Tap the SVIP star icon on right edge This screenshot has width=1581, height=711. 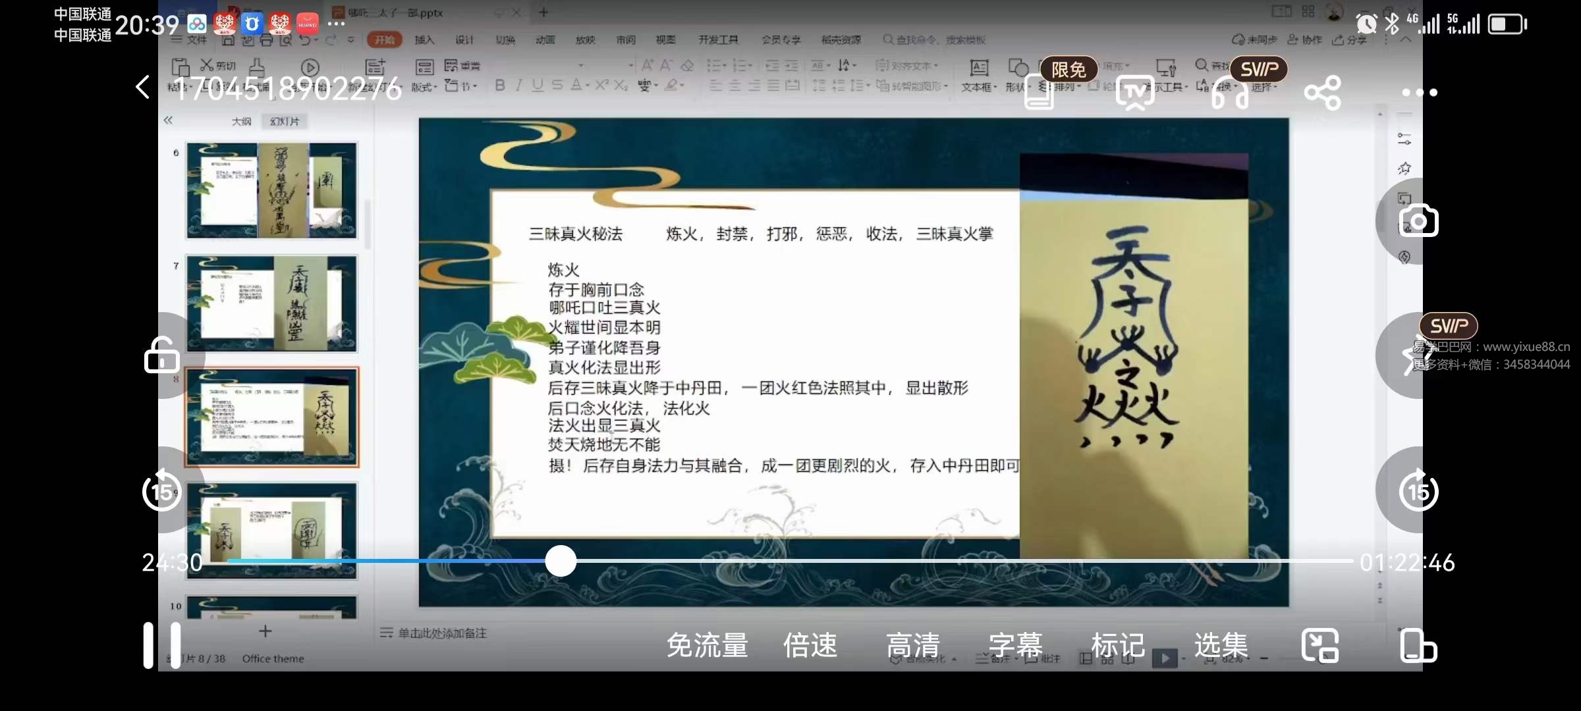(1418, 355)
